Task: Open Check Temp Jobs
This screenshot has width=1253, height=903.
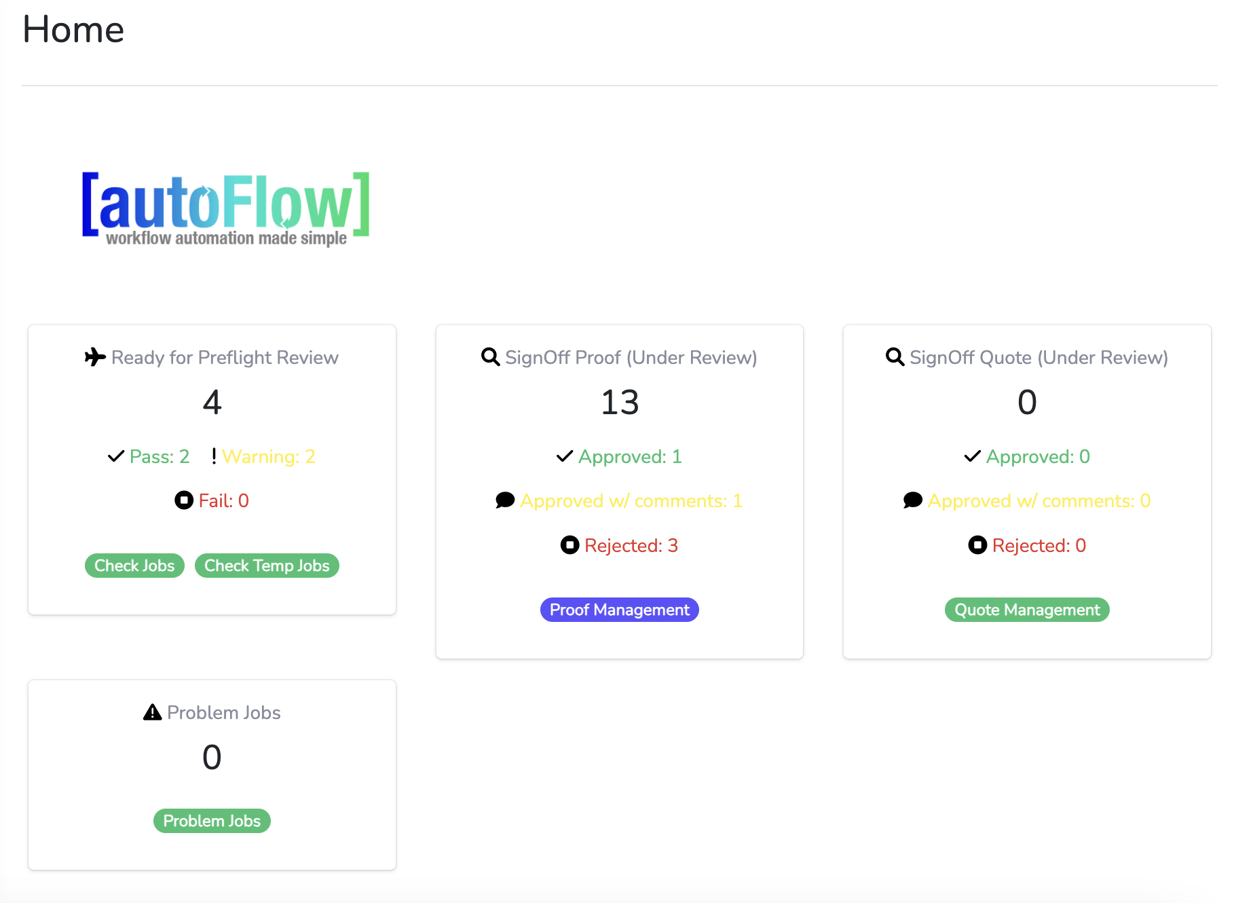Action: 267,566
